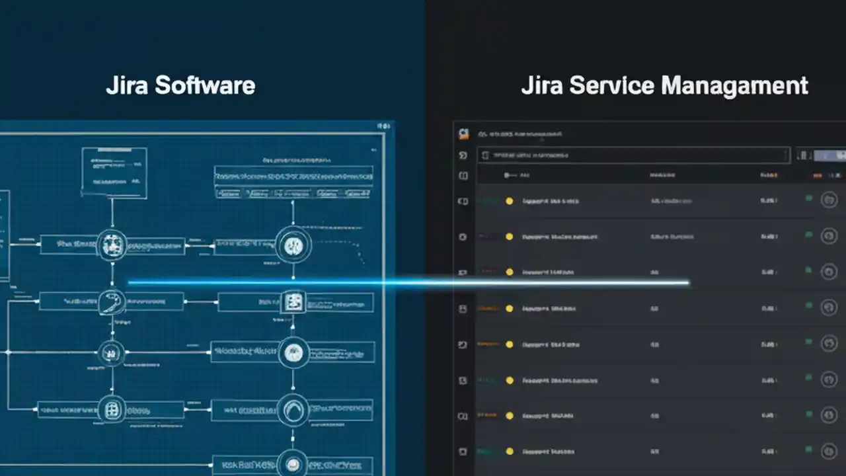Click inside the request search input field
This screenshot has width=846, height=476.
[628, 155]
